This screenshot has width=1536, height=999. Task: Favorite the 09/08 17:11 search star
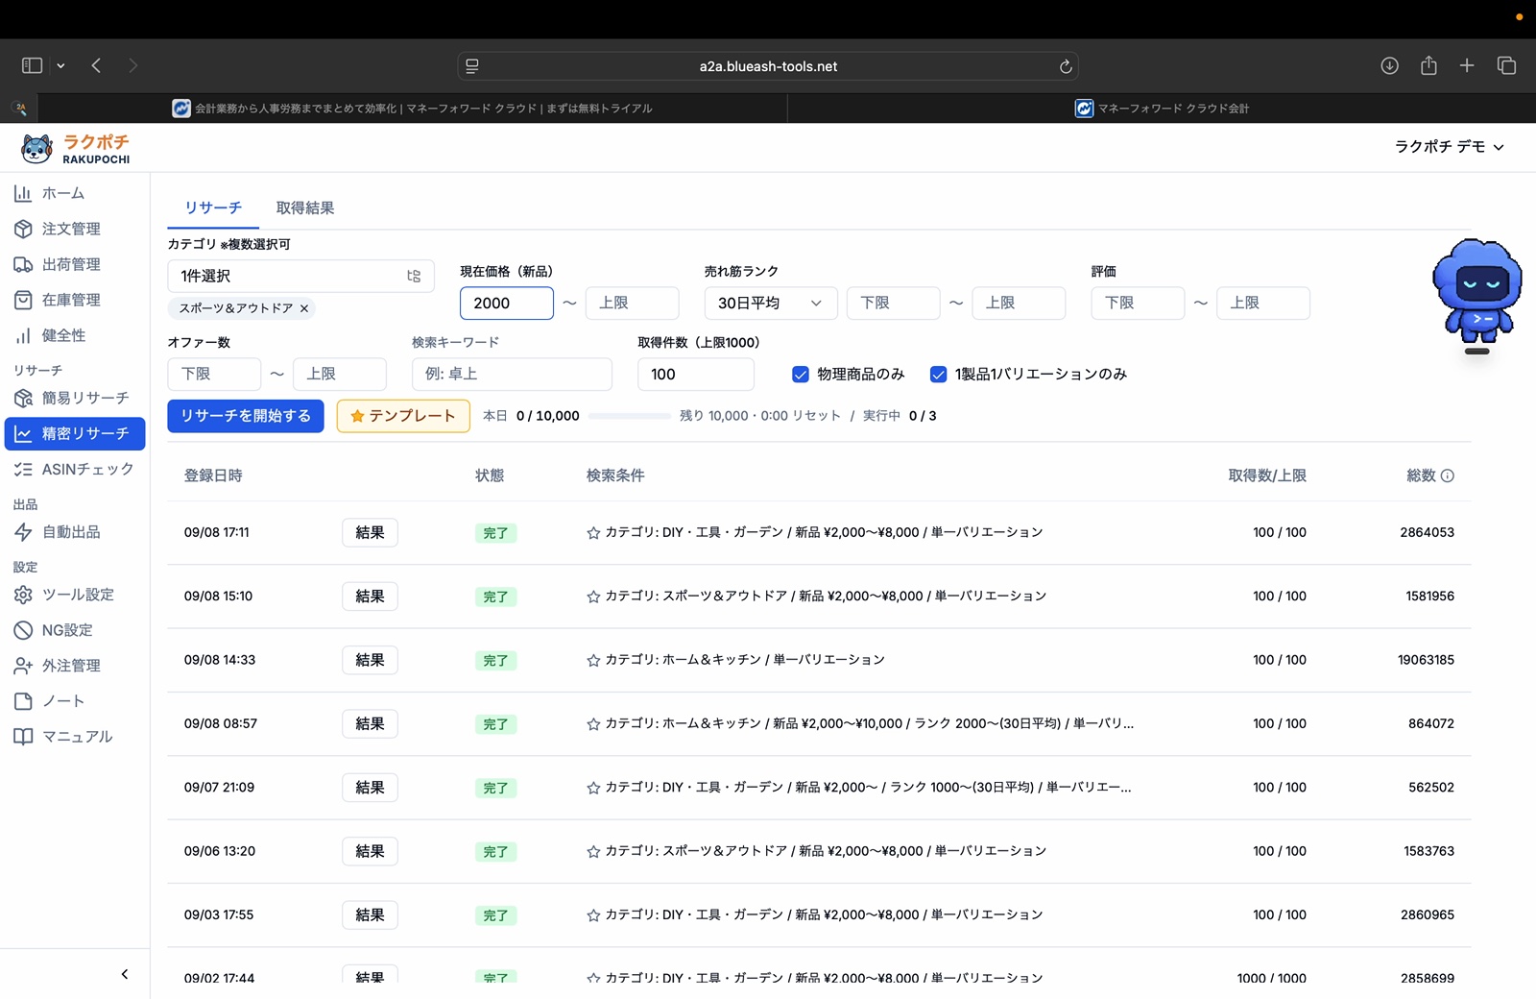point(593,532)
